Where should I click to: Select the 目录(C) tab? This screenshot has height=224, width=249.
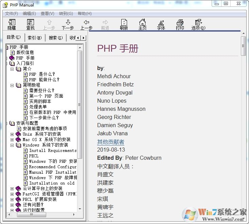[14, 37]
